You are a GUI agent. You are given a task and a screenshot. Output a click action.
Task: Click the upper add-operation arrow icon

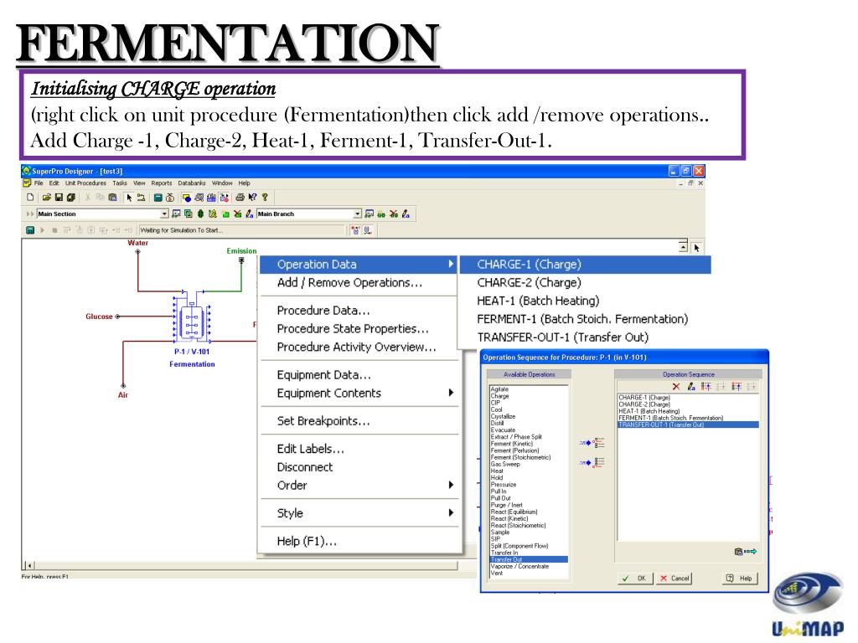coord(592,442)
